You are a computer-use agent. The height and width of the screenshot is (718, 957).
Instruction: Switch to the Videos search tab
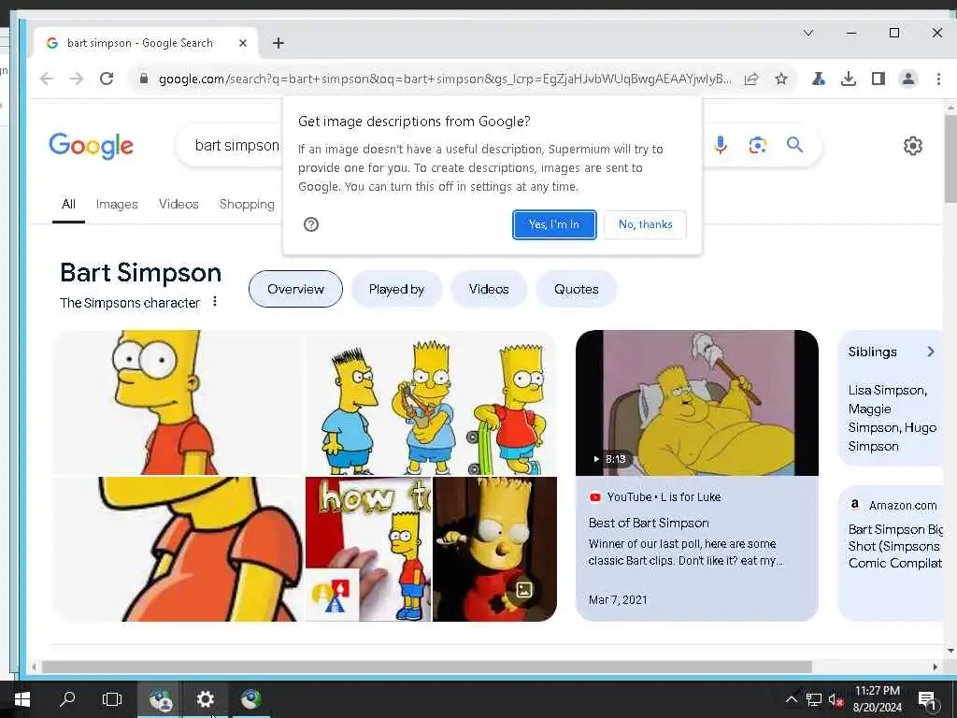click(179, 205)
